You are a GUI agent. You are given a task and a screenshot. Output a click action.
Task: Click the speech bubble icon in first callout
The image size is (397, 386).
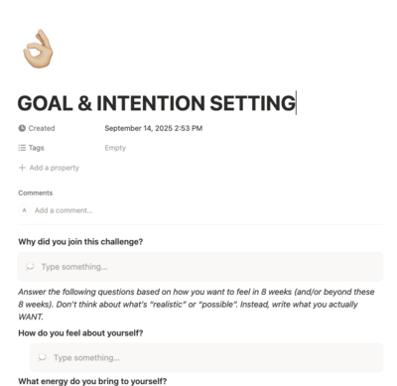(x=30, y=267)
